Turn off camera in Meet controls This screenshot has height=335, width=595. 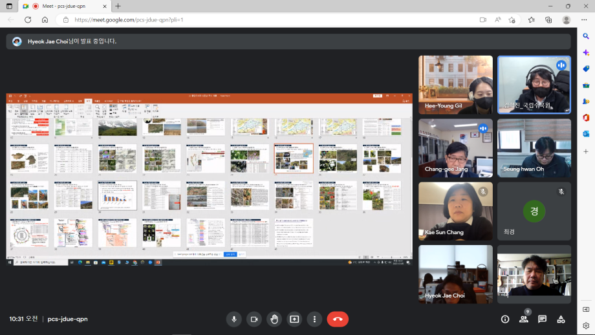(x=254, y=319)
